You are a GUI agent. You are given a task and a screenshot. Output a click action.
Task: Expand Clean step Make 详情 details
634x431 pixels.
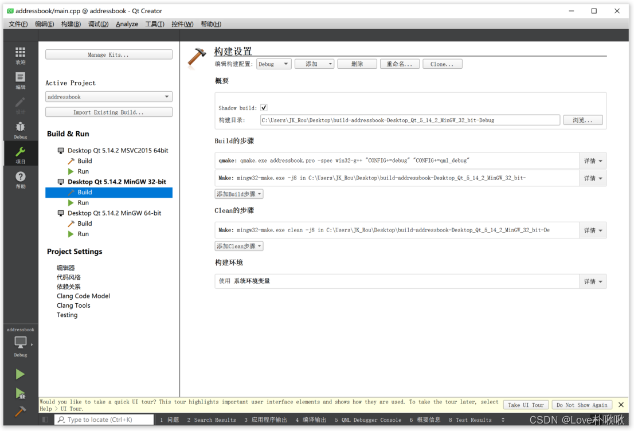tap(593, 230)
